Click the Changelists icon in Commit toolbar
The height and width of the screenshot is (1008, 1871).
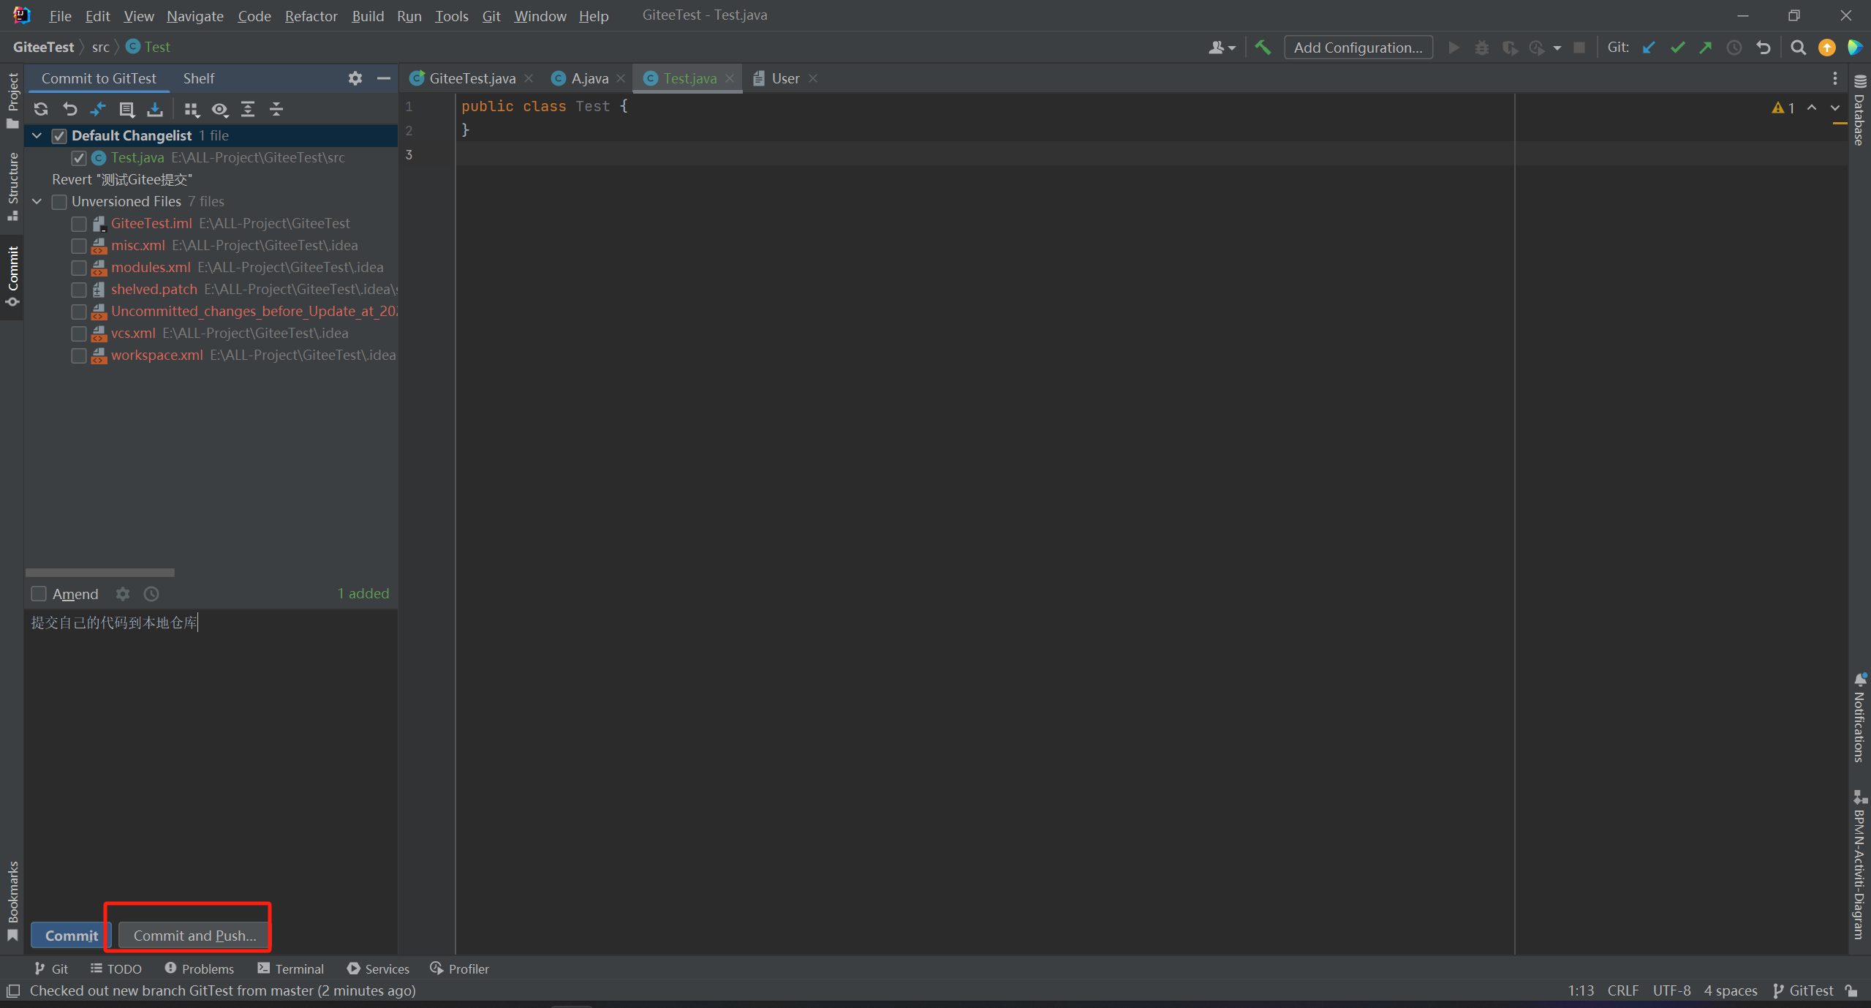click(126, 109)
